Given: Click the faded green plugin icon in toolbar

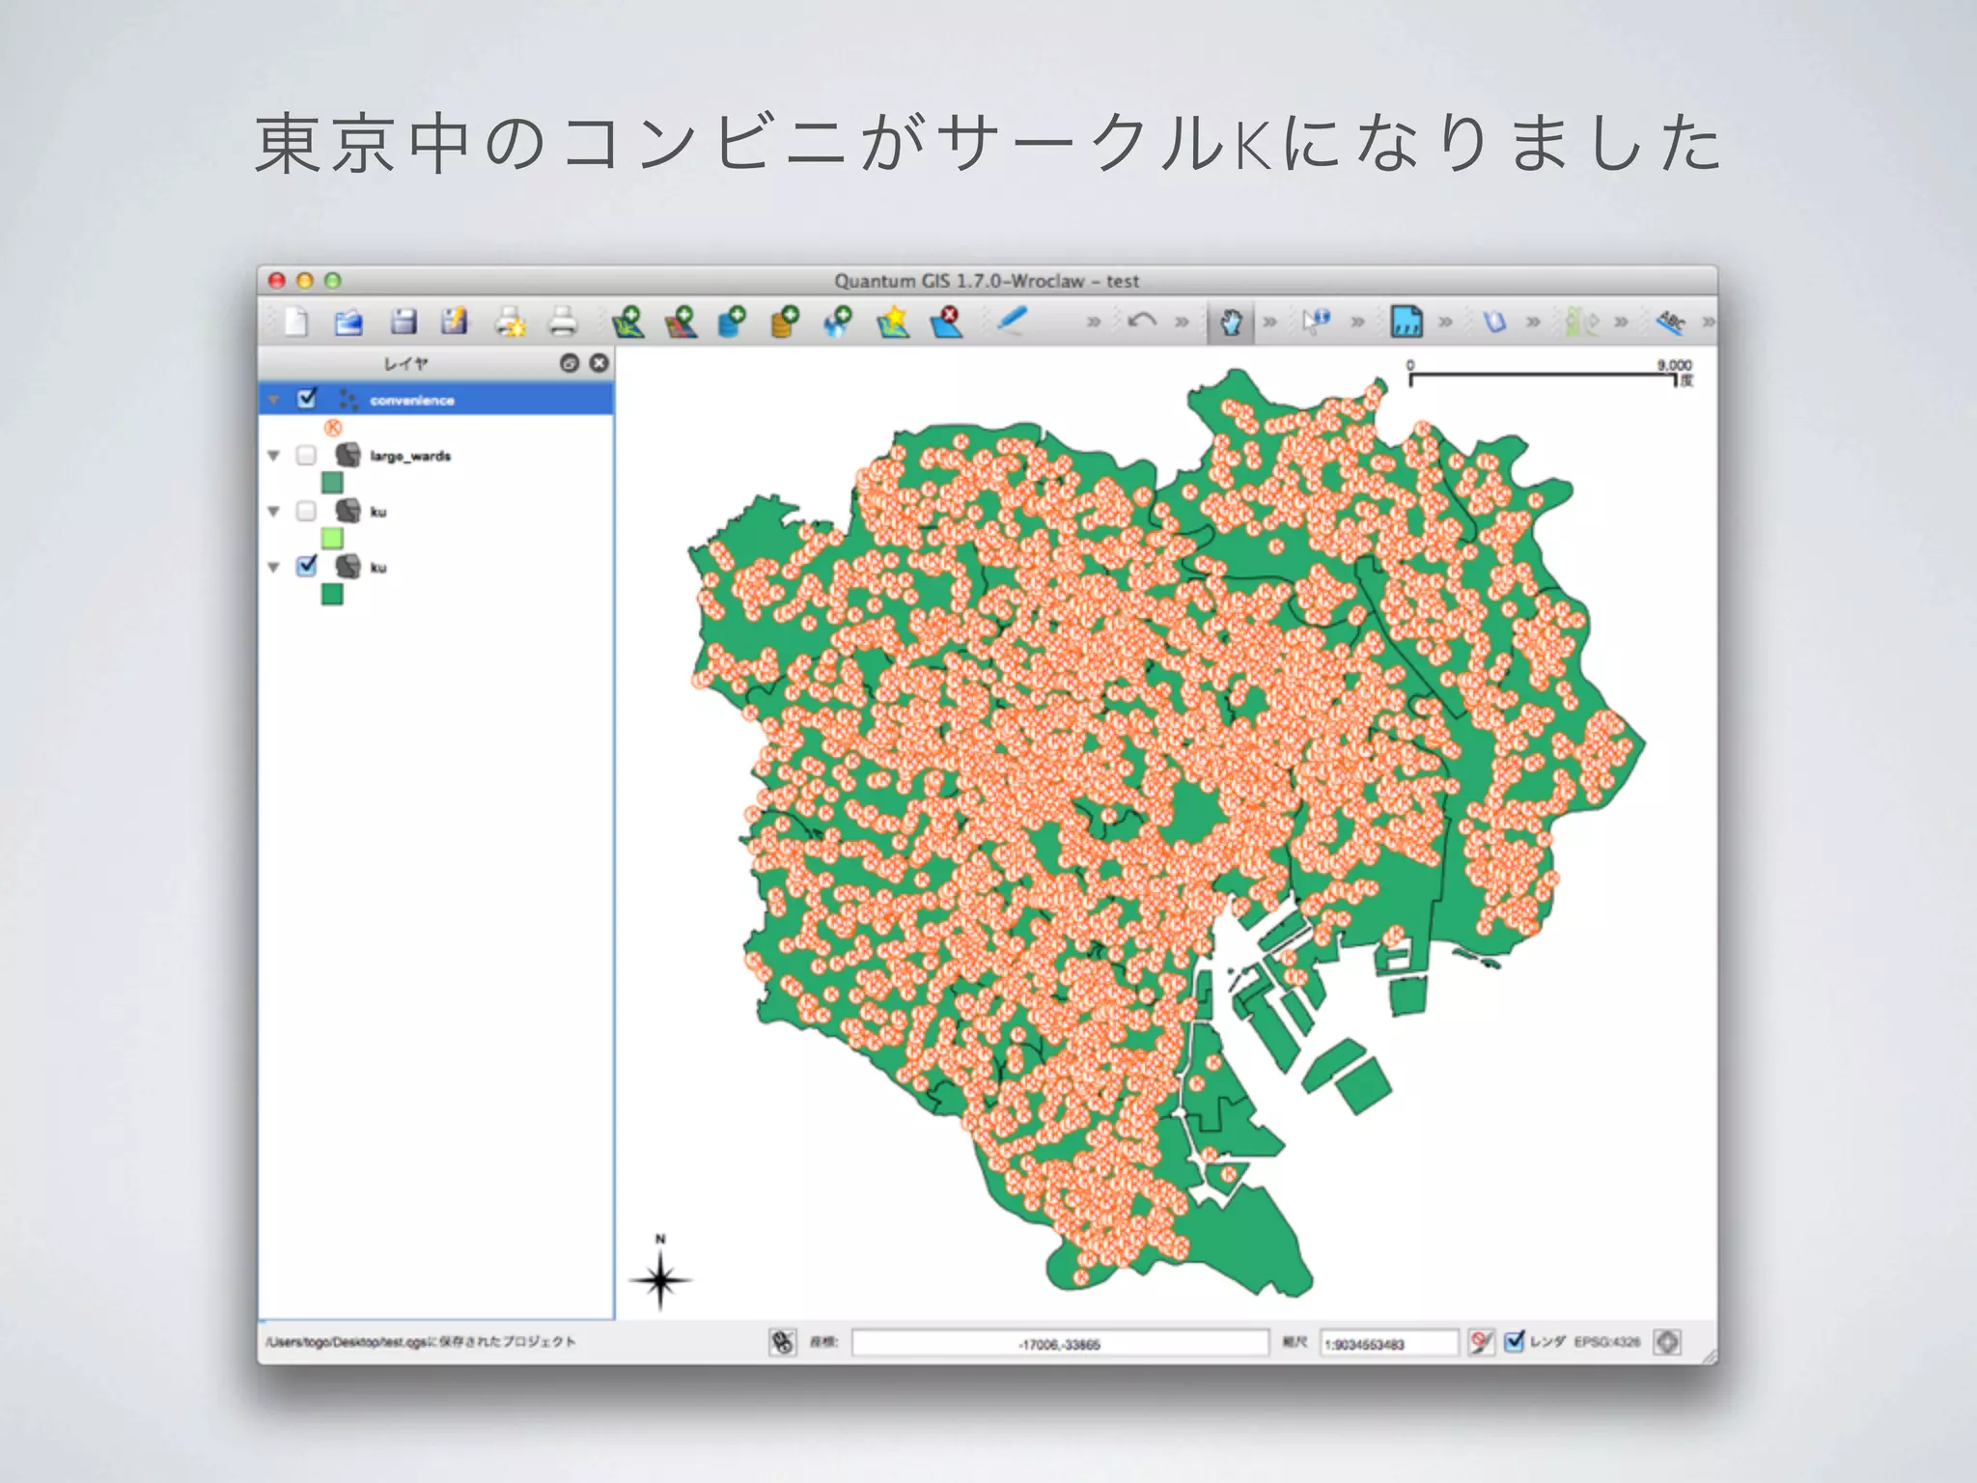Looking at the screenshot, I should (x=1582, y=322).
